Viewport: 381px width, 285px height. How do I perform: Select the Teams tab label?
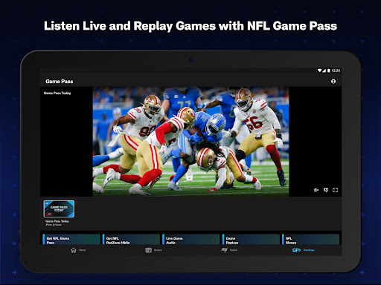pyautogui.click(x=234, y=250)
